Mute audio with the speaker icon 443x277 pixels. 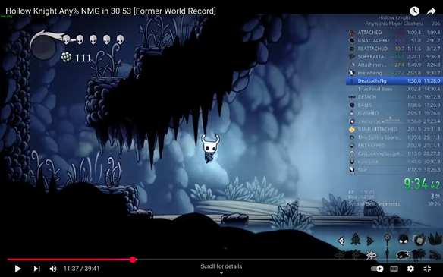(x=53, y=269)
